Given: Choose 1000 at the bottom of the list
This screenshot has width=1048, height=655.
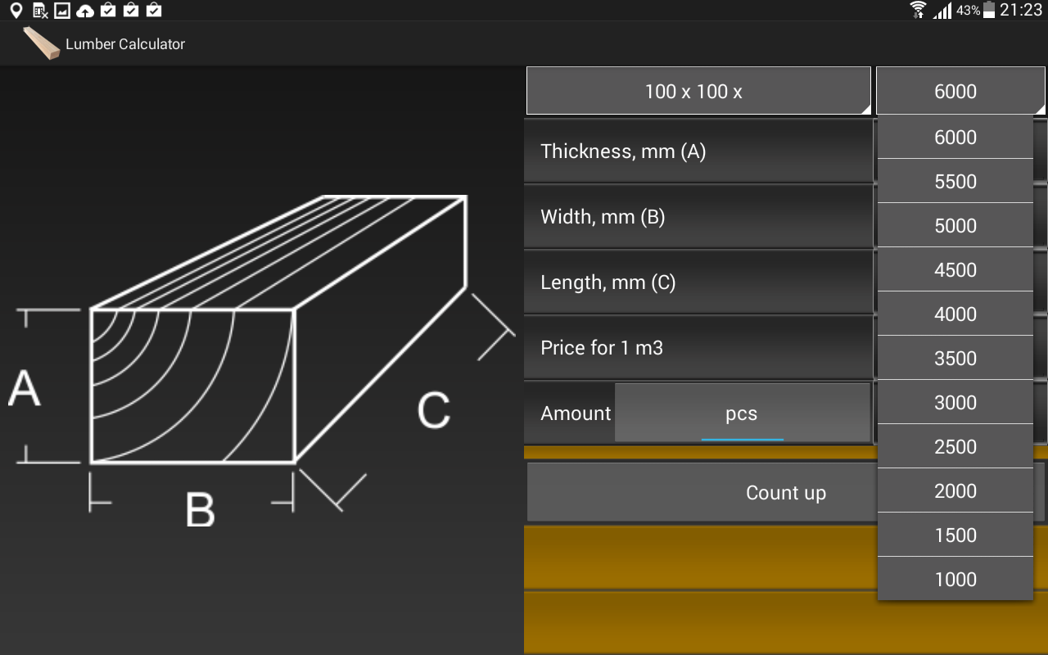Looking at the screenshot, I should pos(955,579).
